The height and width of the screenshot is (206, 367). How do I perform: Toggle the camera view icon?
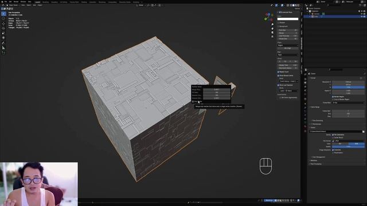(x=272, y=33)
